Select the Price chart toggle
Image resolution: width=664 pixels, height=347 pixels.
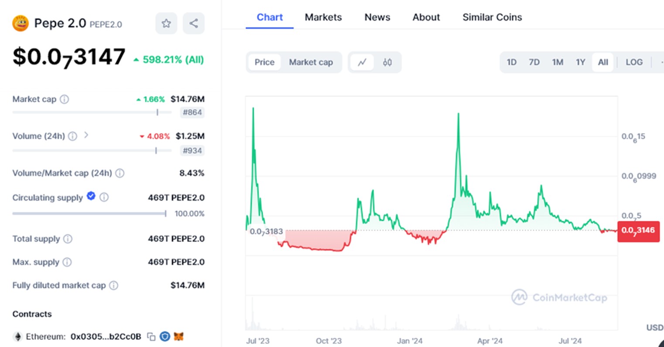click(265, 62)
